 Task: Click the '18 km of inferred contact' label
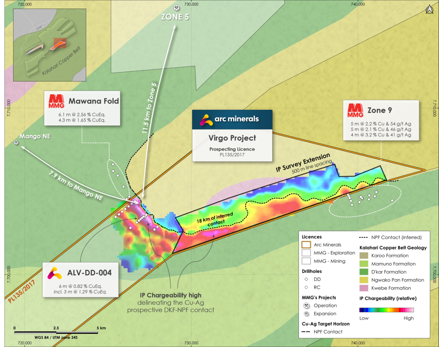215,219
